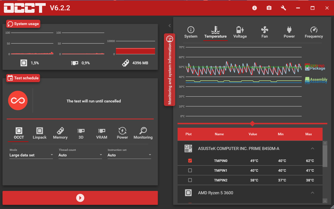Click the Max column header
Image resolution: width=334 pixels, height=209 pixels.
pyautogui.click(x=309, y=134)
